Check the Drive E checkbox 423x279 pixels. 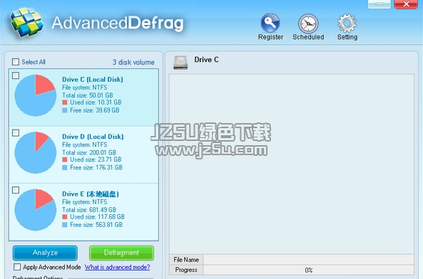(x=16, y=190)
